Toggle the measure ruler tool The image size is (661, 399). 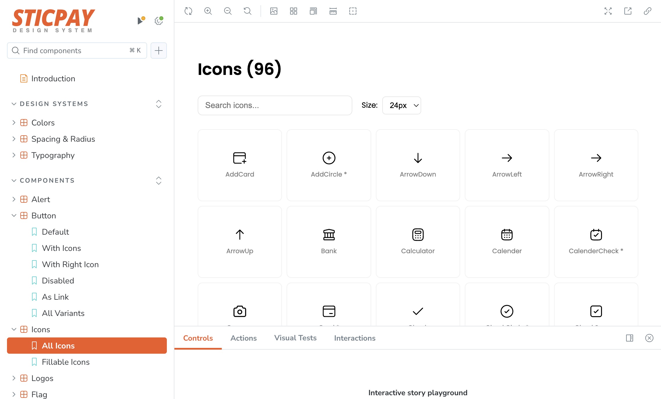pyautogui.click(x=333, y=11)
